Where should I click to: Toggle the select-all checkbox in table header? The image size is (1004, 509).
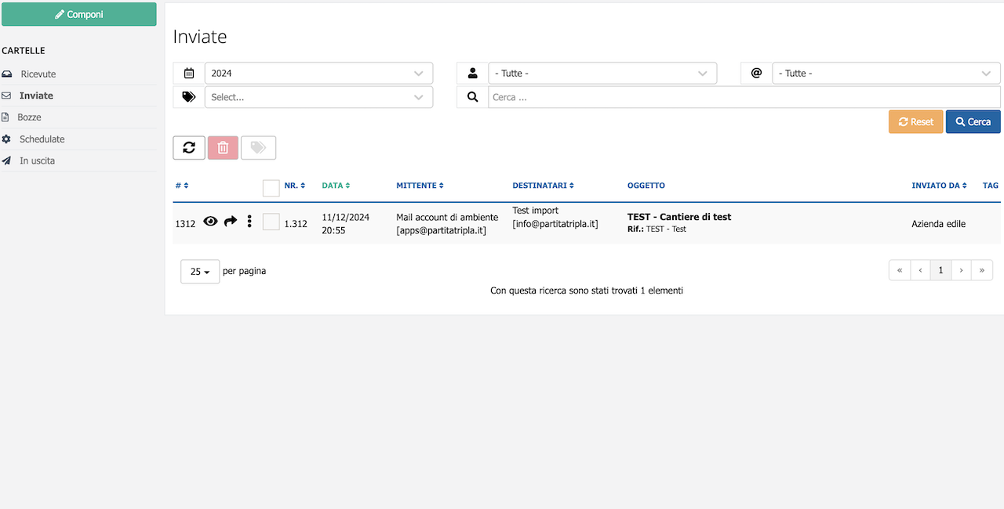271,188
